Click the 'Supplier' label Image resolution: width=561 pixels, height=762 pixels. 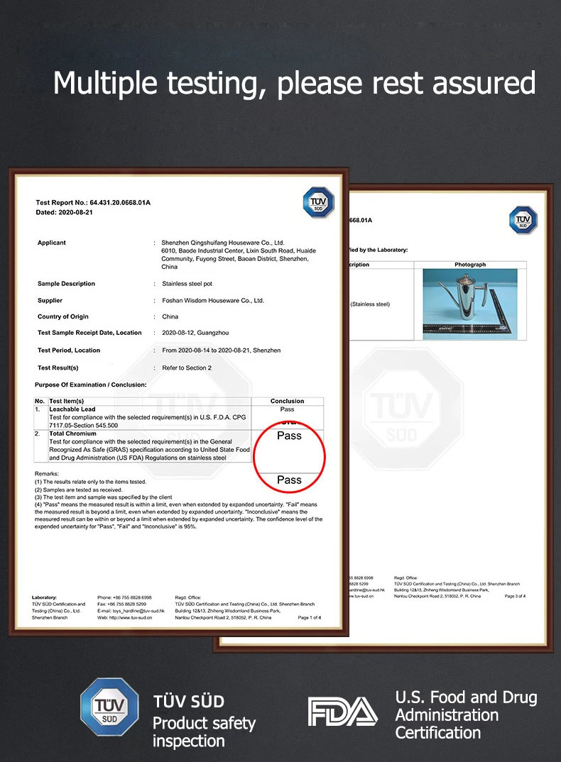[50, 301]
